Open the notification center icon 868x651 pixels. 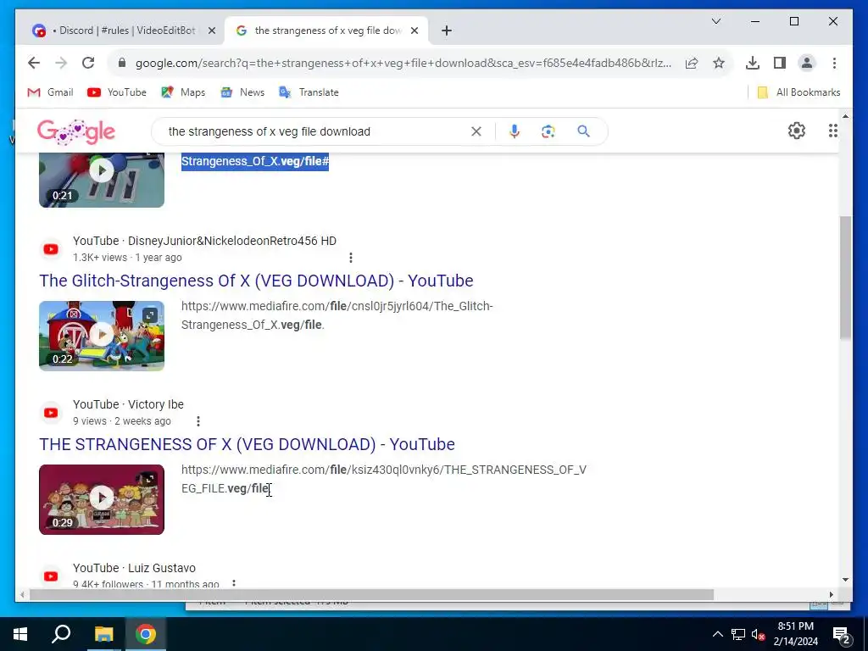coord(842,634)
